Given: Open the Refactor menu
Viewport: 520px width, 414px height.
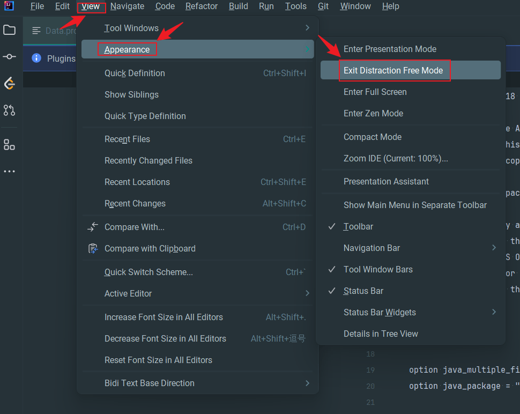Looking at the screenshot, I should [x=202, y=6].
